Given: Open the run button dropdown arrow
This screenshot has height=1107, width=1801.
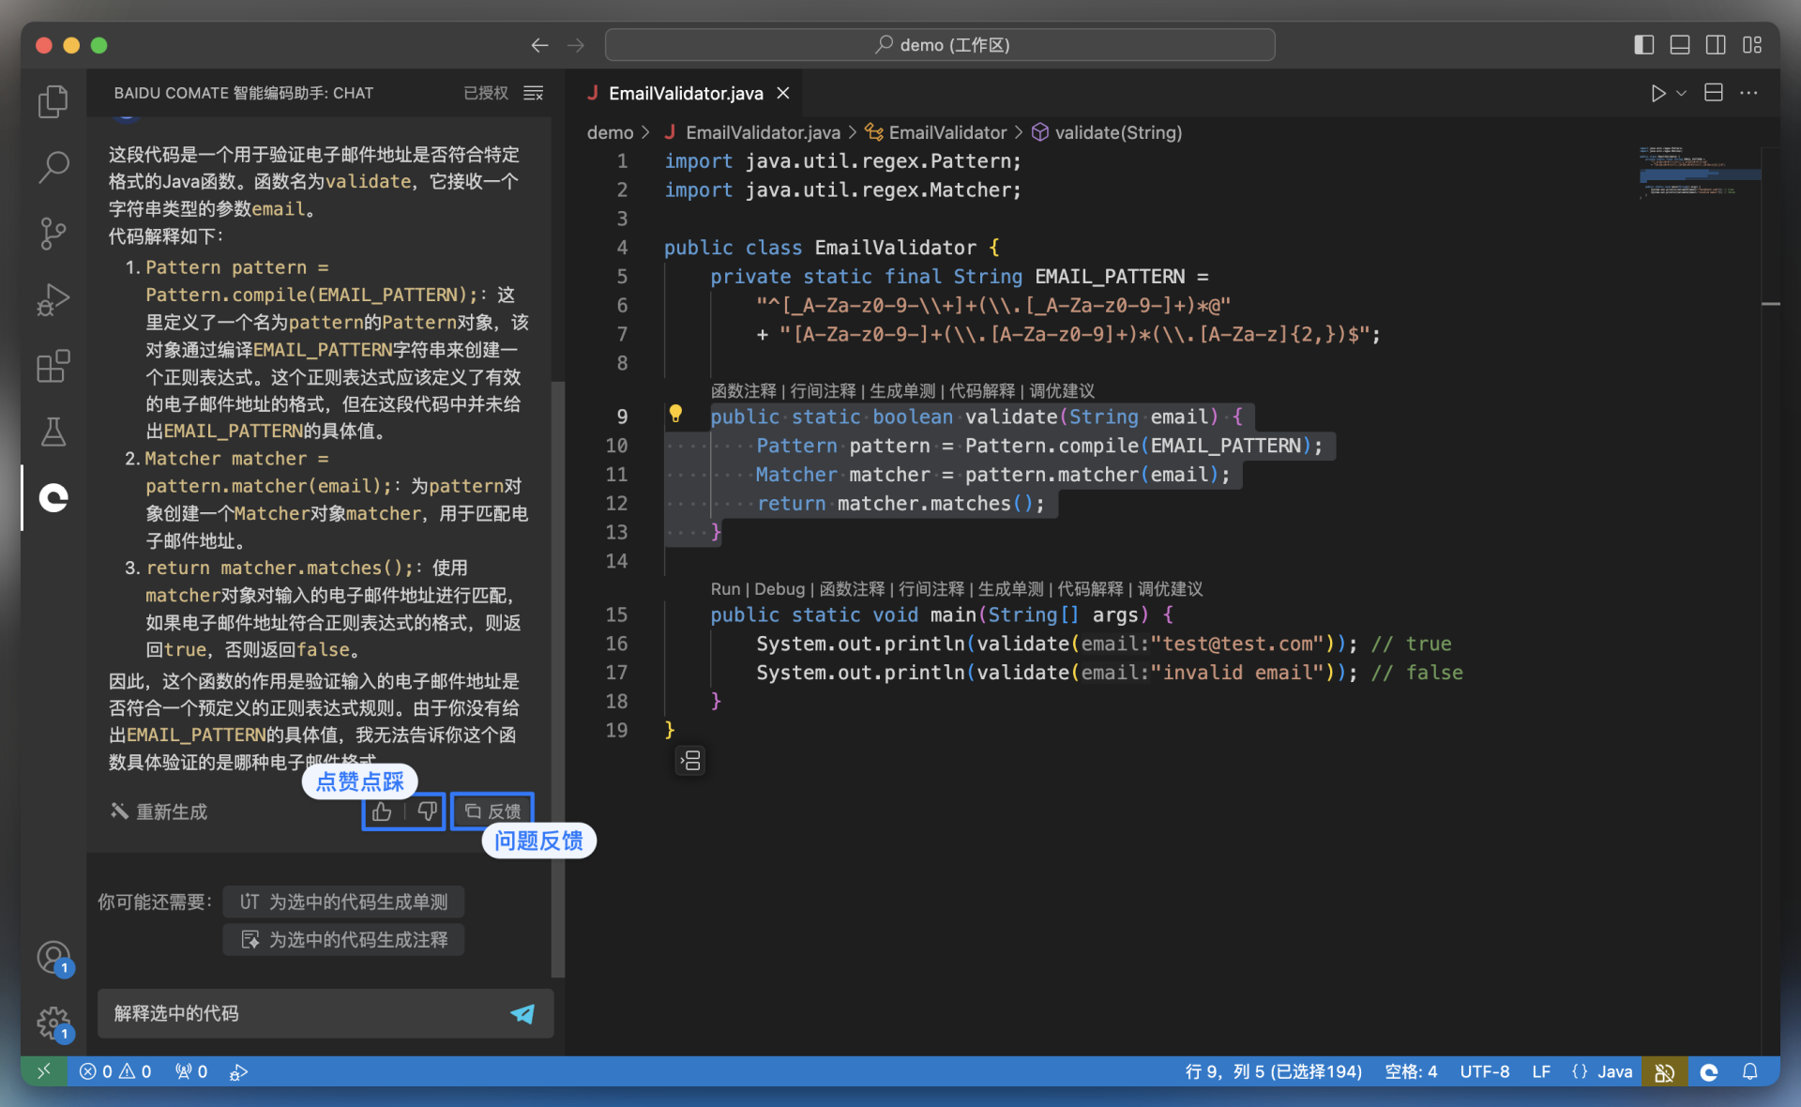Looking at the screenshot, I should pos(1682,93).
